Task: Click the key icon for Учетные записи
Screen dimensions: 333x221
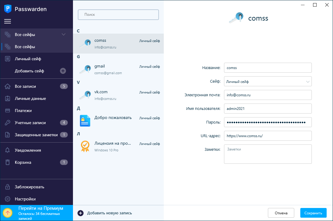Action: coord(8,123)
